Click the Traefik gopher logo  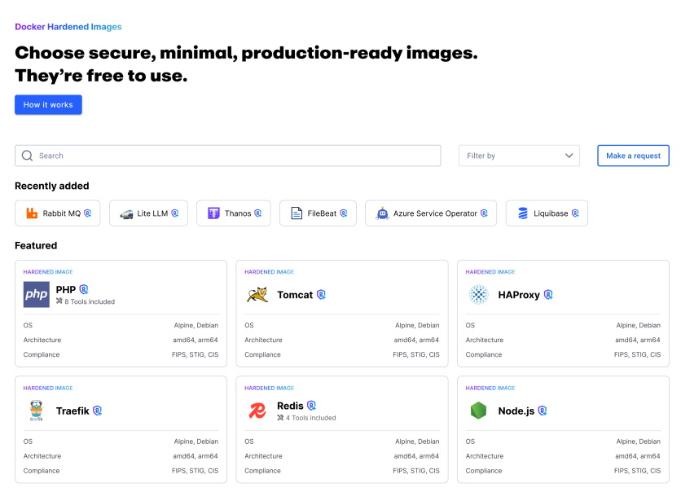pos(36,411)
